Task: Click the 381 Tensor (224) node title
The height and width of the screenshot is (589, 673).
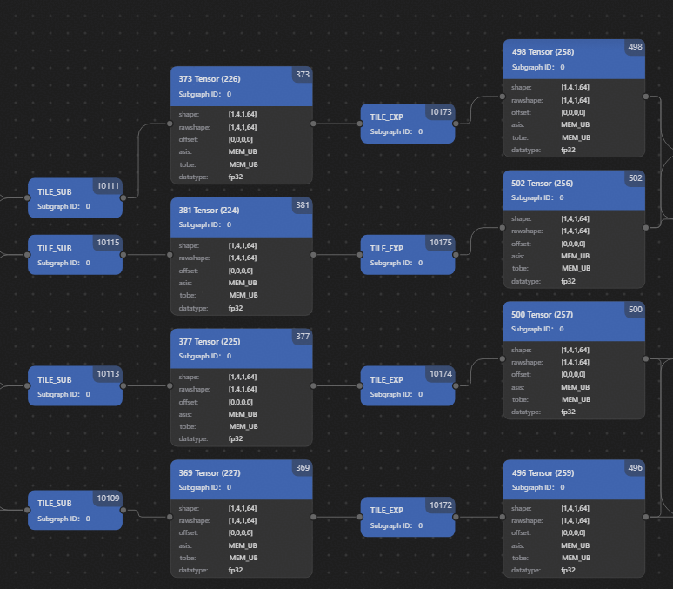Action: [x=209, y=210]
